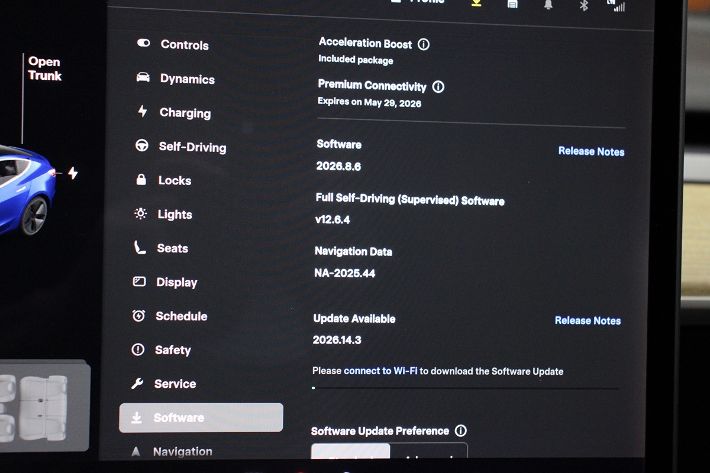Tap the 'Acceleration Boost' label
The width and height of the screenshot is (710, 473).
(365, 43)
